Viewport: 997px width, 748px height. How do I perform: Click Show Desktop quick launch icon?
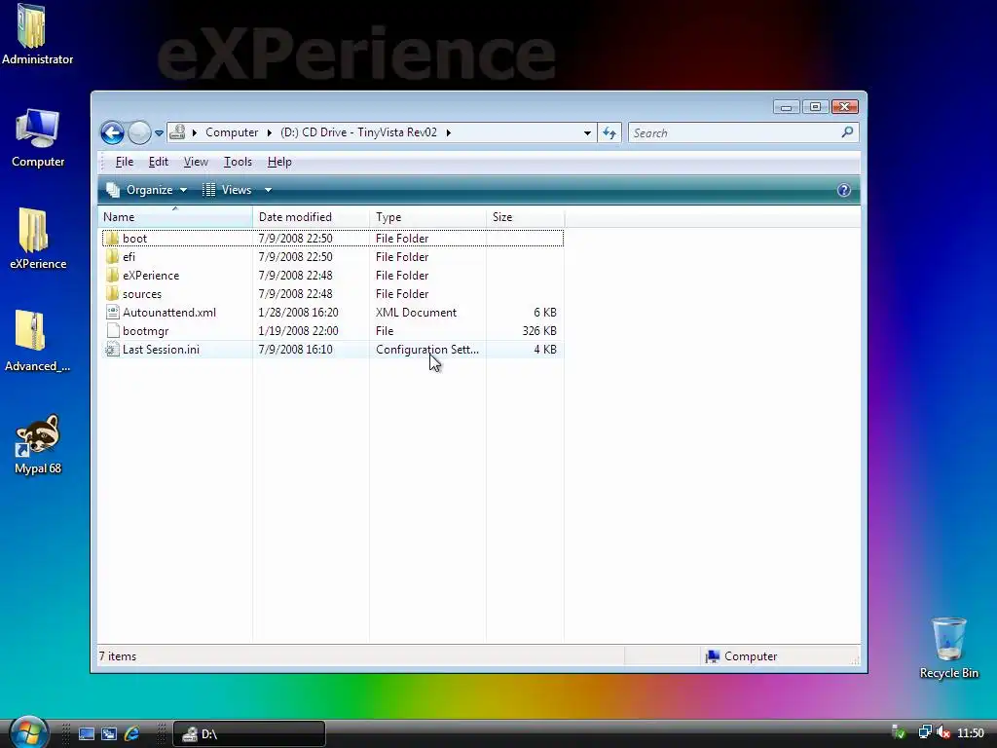(x=87, y=733)
